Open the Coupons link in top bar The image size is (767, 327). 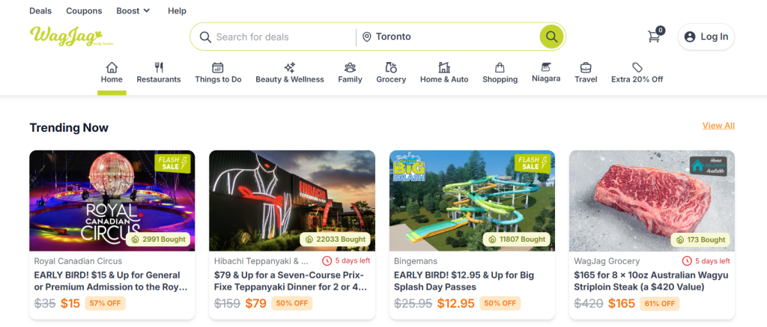[x=83, y=11]
